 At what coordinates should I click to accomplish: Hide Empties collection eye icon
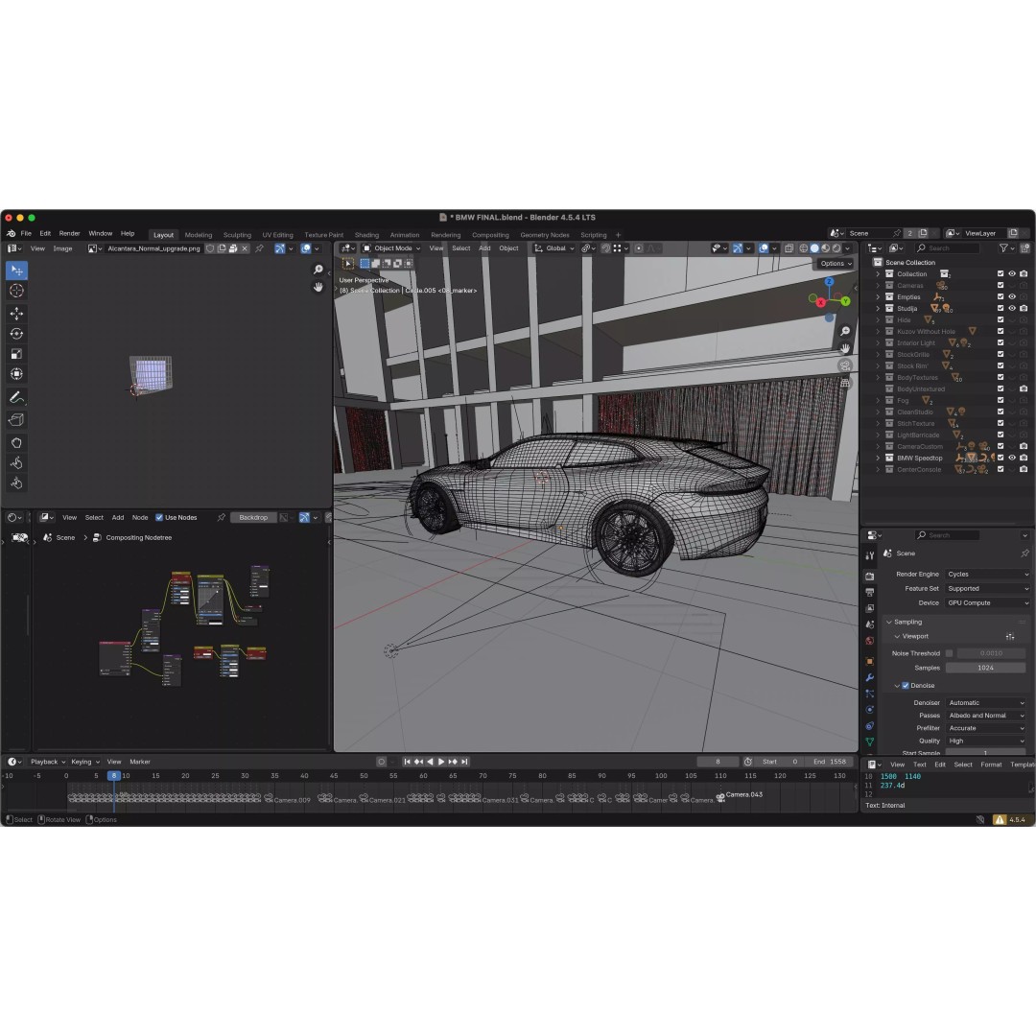tap(1012, 296)
